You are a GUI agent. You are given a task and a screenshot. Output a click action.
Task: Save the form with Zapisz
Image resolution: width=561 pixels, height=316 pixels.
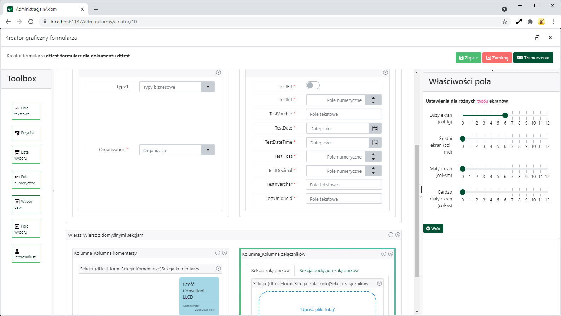[x=468, y=58]
